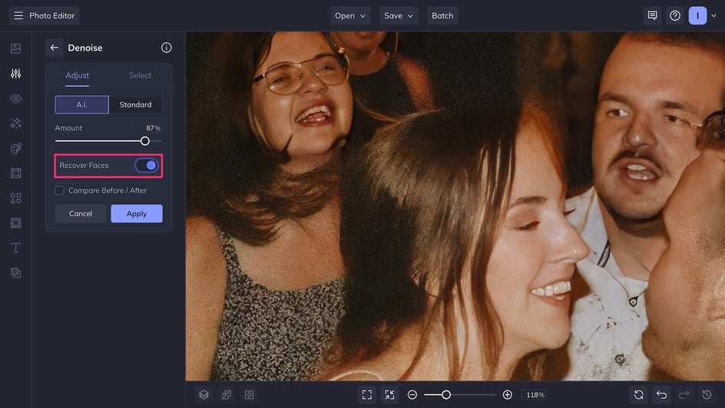Click the zoom in plus icon
The height and width of the screenshot is (408, 725).
pos(507,395)
